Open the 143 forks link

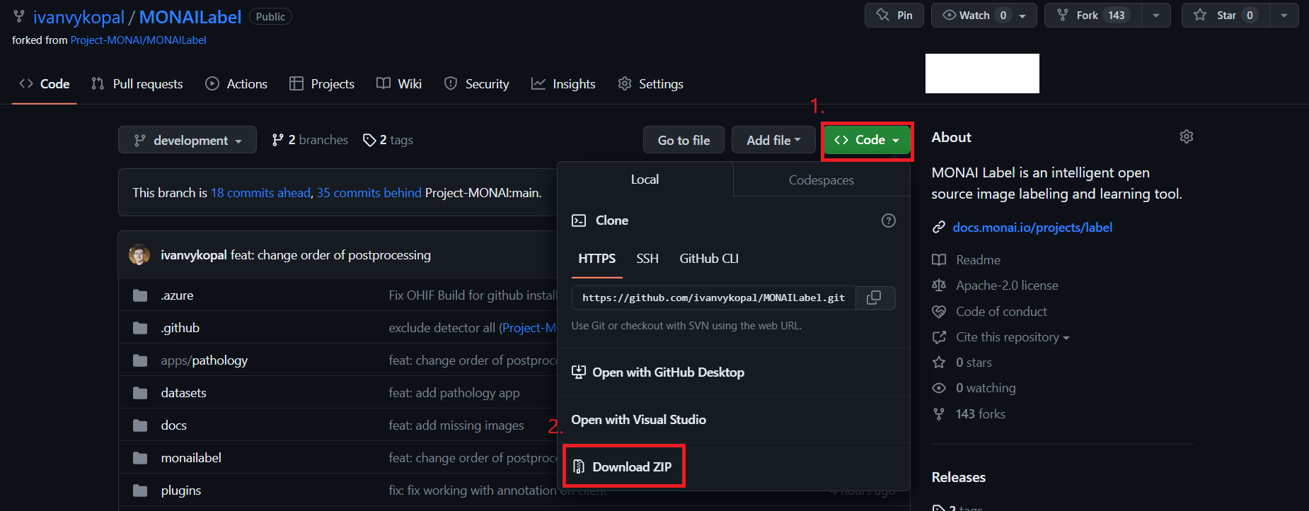[x=981, y=414]
